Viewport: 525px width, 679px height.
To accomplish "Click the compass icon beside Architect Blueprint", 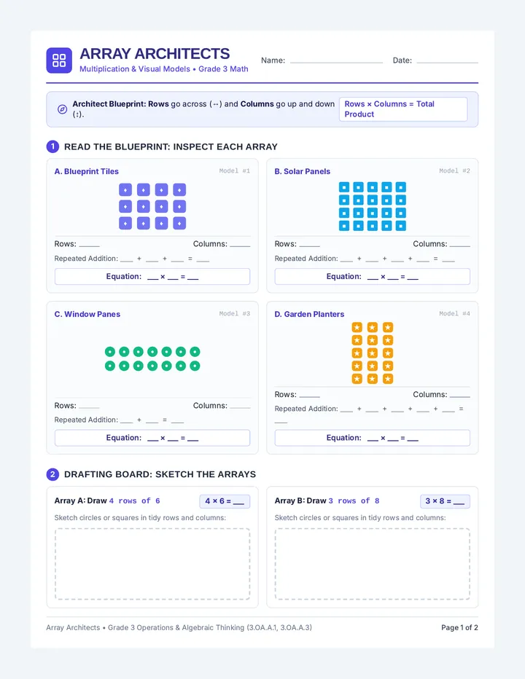I will pos(62,109).
